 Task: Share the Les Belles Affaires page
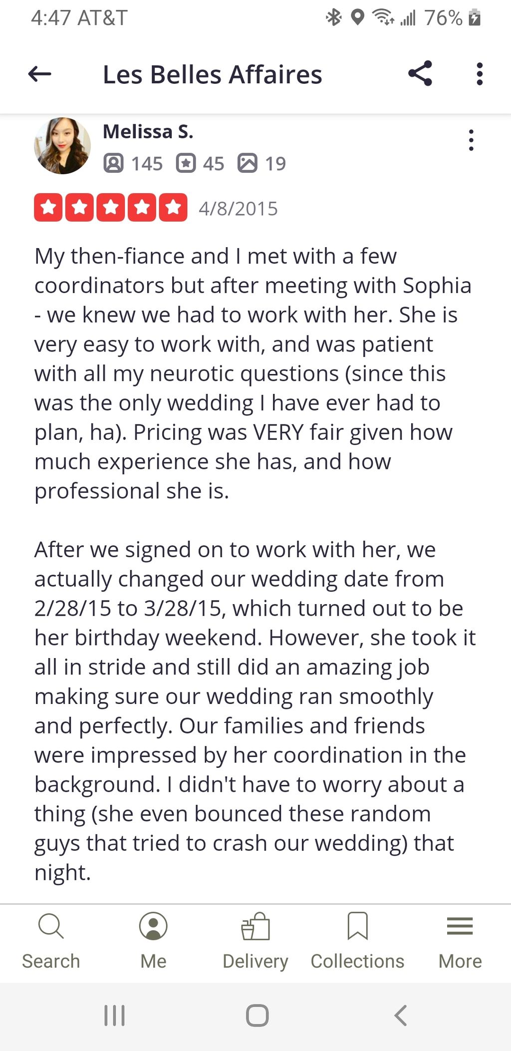420,74
